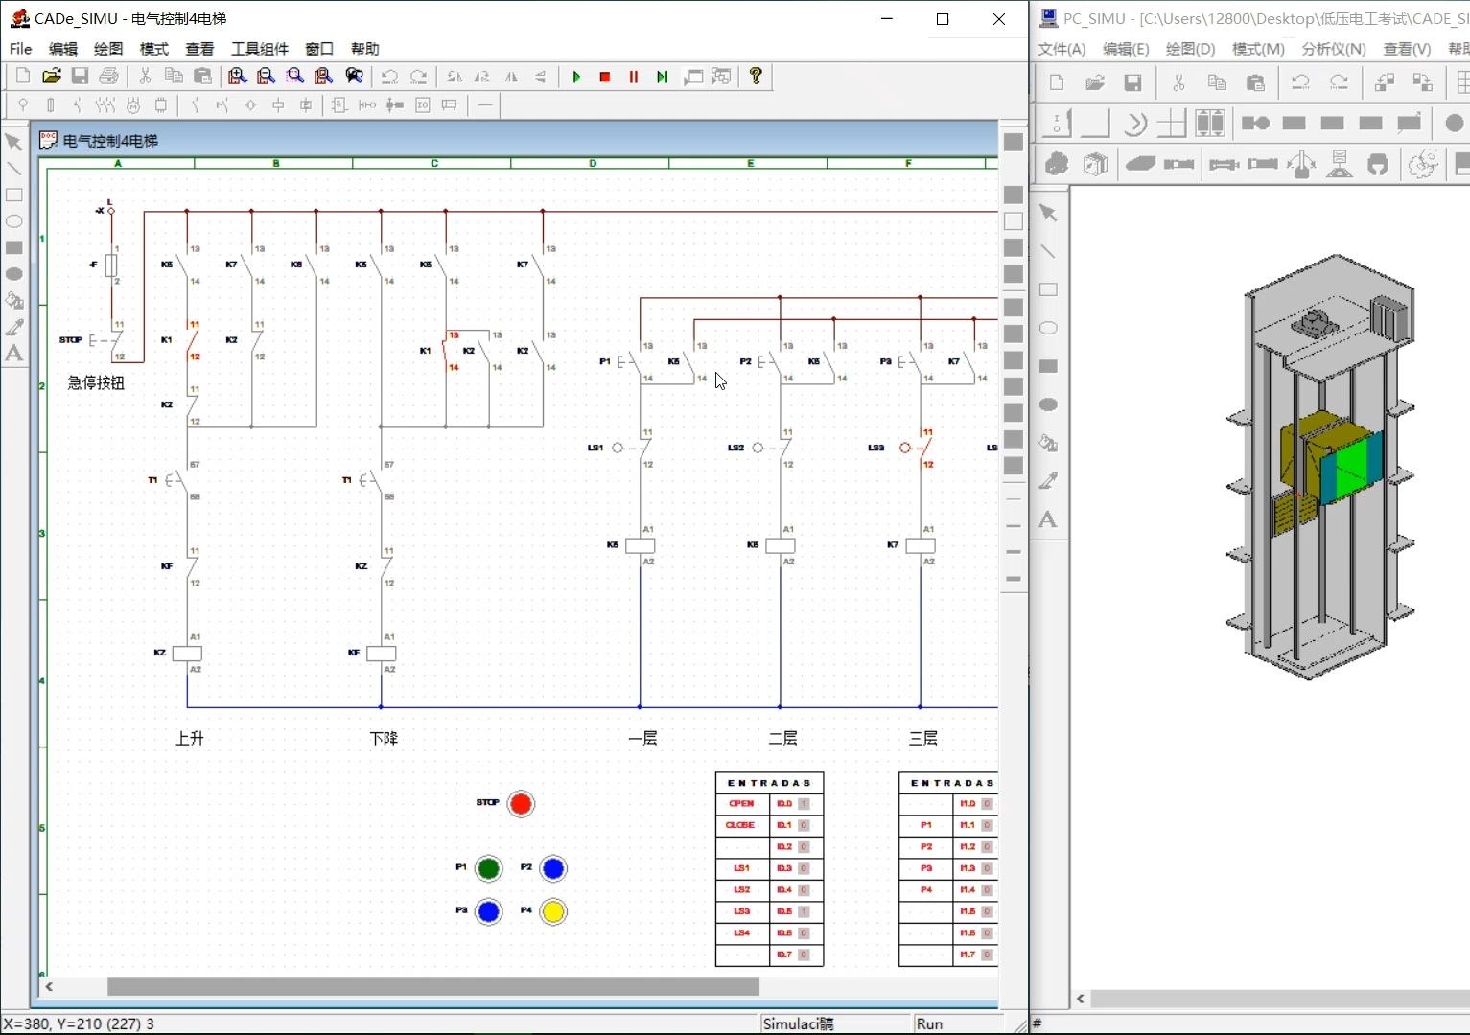Toggle the LS4 input I0.6 indicator

(804, 933)
